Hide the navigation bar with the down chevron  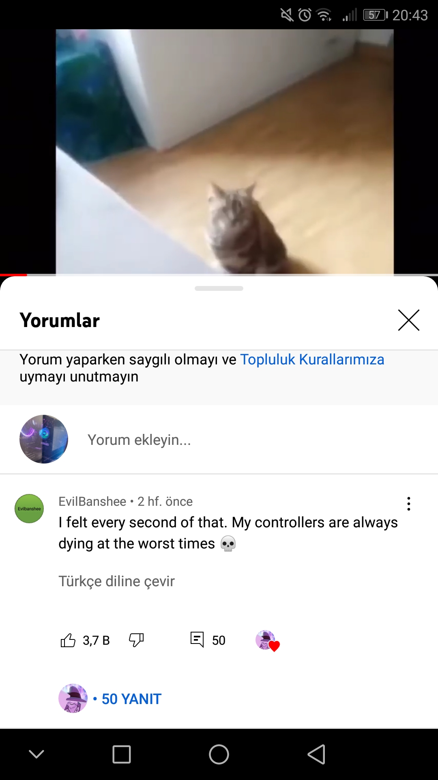(x=36, y=754)
